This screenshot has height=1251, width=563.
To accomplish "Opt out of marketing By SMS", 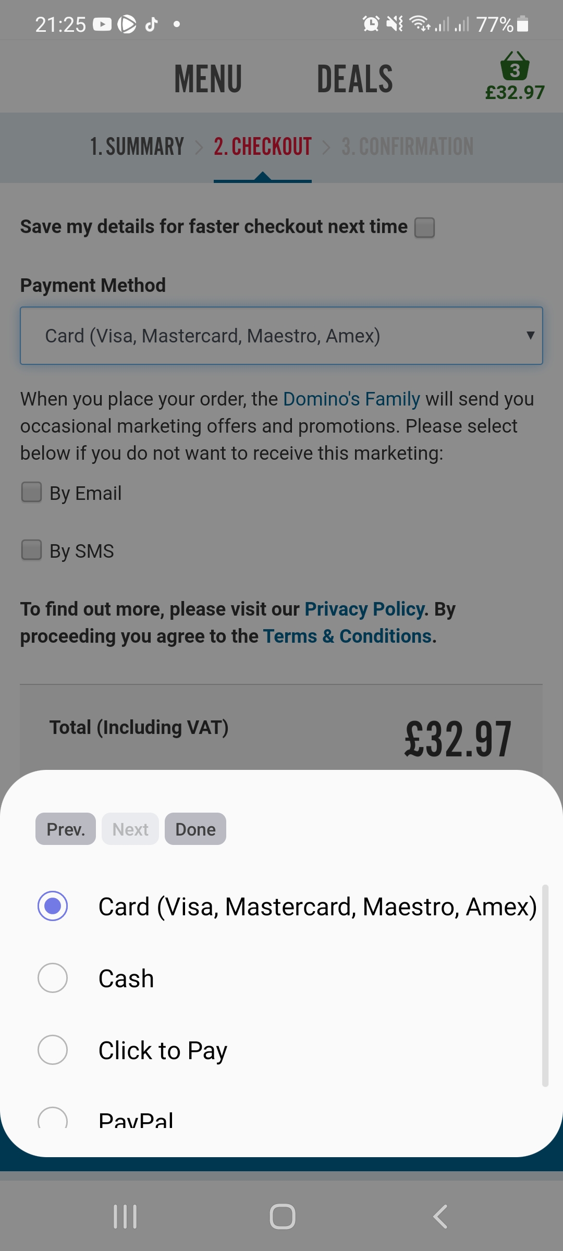I will 32,550.
